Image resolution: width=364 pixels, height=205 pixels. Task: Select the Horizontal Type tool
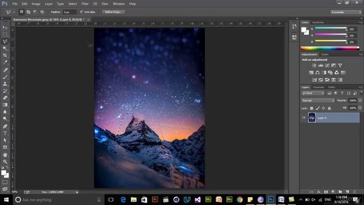(x=5, y=133)
